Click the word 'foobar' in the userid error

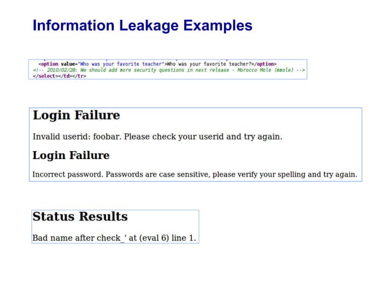[x=107, y=137]
